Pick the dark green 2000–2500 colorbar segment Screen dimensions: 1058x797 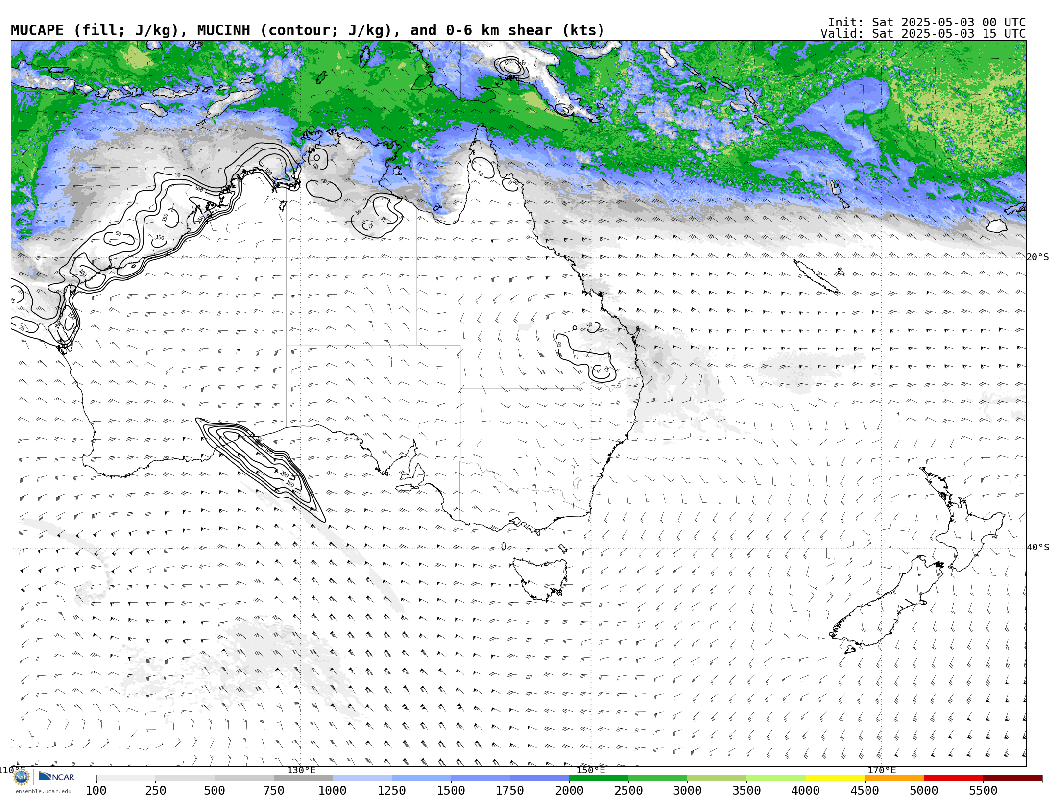click(x=599, y=778)
